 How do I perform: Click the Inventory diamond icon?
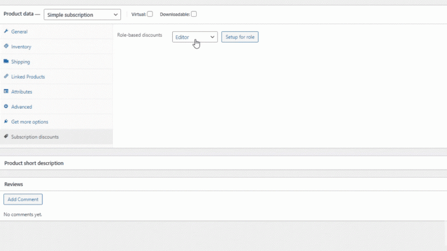pyautogui.click(x=6, y=46)
